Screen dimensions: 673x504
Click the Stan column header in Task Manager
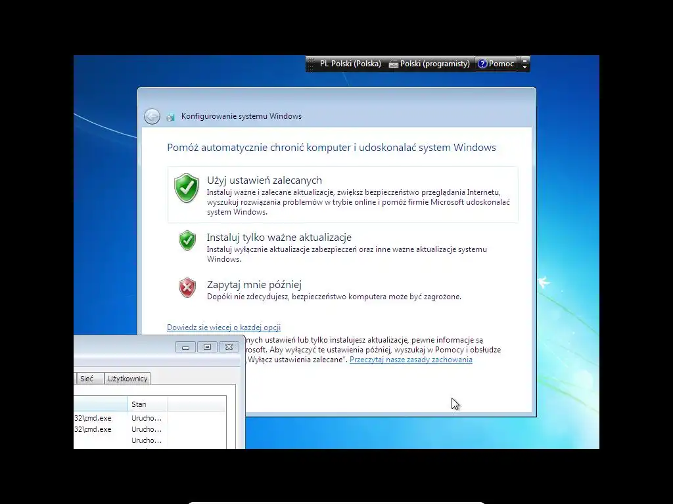tap(147, 404)
